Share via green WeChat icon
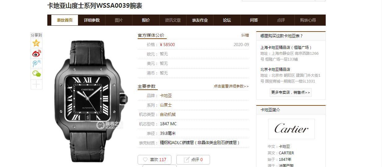 [36, 74]
